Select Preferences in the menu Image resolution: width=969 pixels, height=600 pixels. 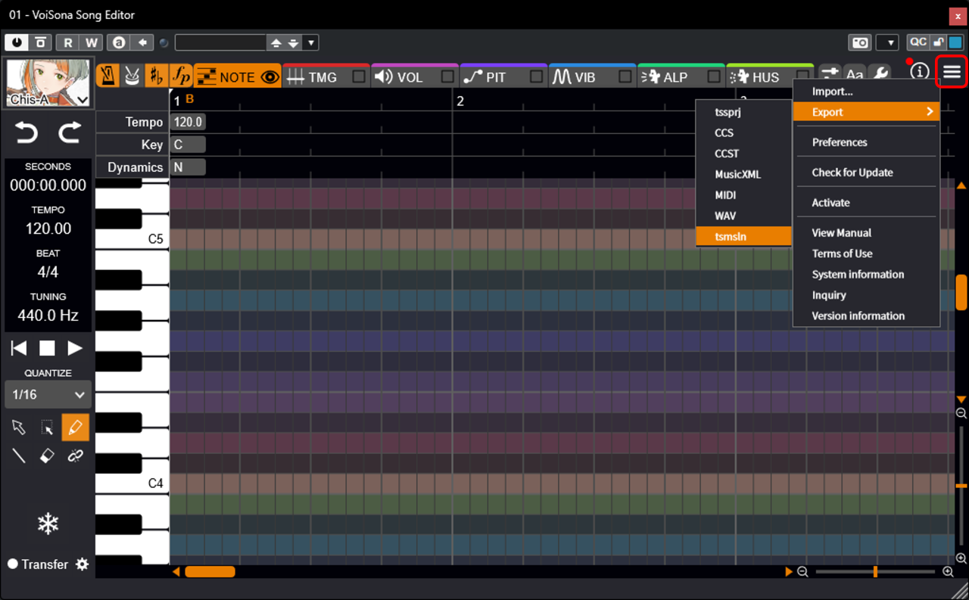coord(840,142)
